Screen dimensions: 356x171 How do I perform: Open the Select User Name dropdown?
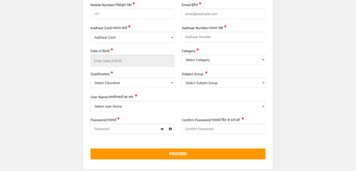tap(178, 107)
